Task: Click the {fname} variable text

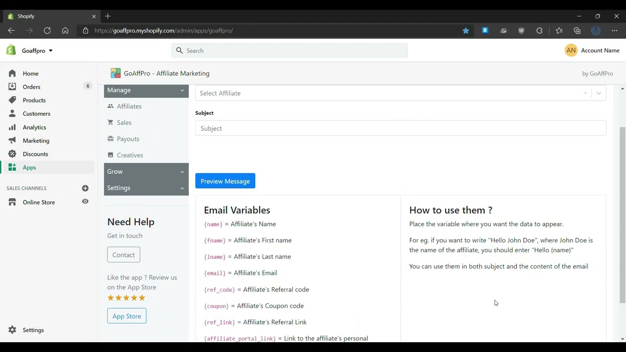Action: 215,241
